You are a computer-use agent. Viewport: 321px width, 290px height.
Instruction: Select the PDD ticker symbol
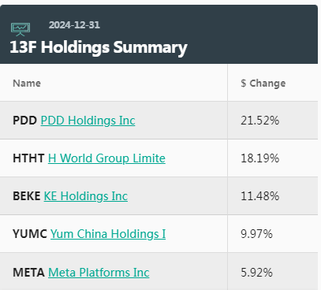(25, 121)
